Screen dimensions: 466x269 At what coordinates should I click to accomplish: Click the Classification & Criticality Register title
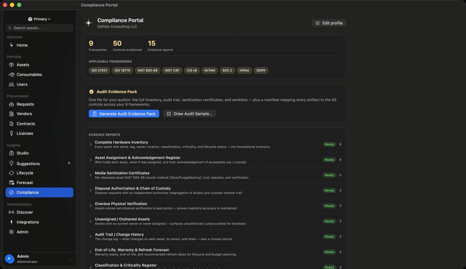pyautogui.click(x=126, y=265)
